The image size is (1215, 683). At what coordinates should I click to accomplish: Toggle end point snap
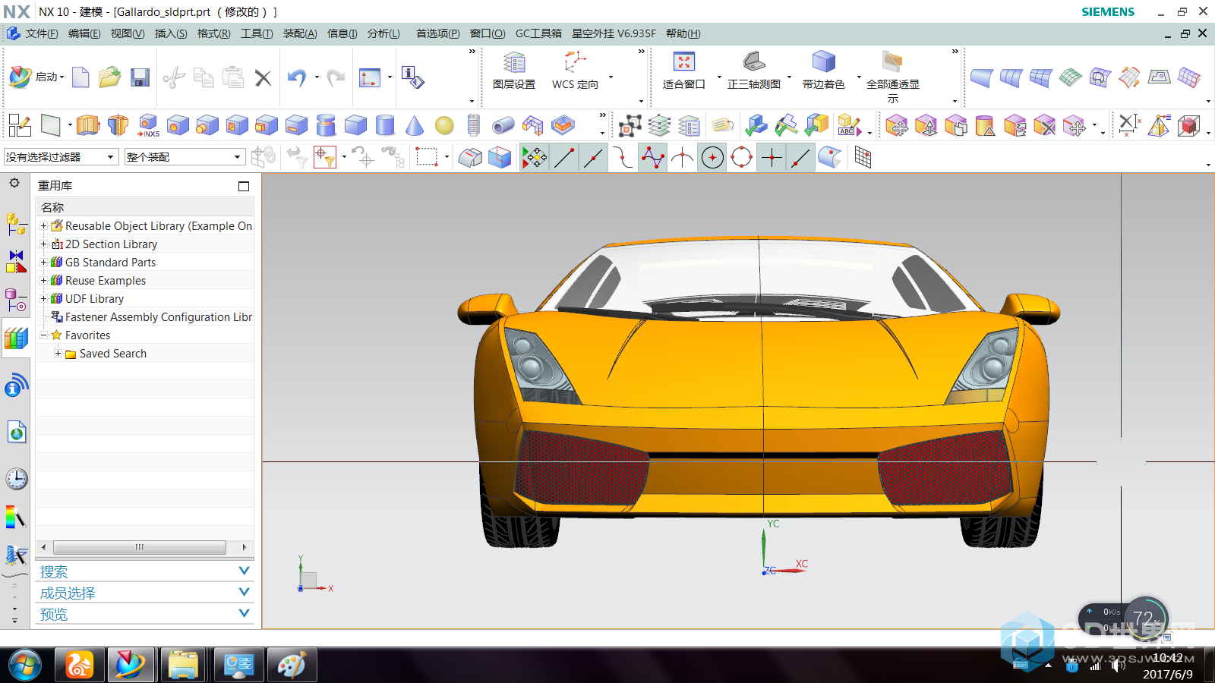(563, 157)
